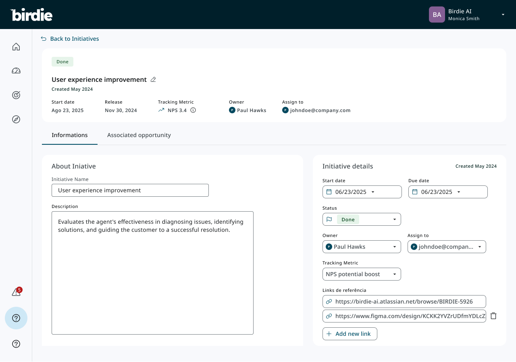Open the dashboard gauge icon in sidebar
Image resolution: width=516 pixels, height=362 pixels.
[x=16, y=71]
